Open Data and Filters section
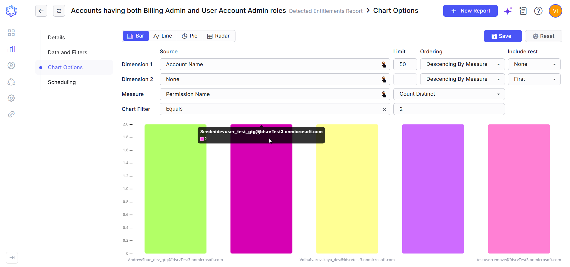Image resolution: width=570 pixels, height=267 pixels. coord(67,52)
